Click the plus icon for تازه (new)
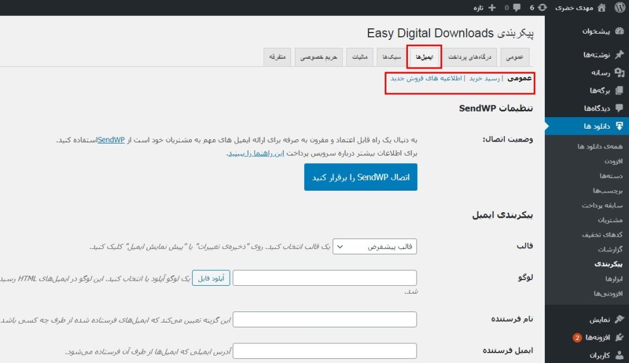The image size is (629, 363). point(492,7)
